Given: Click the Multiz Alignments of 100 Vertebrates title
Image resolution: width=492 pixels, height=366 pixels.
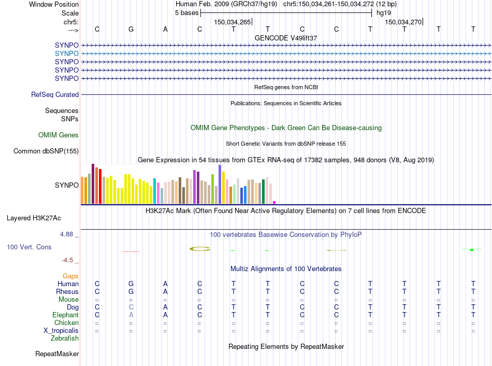Looking at the screenshot, I should pos(286,269).
